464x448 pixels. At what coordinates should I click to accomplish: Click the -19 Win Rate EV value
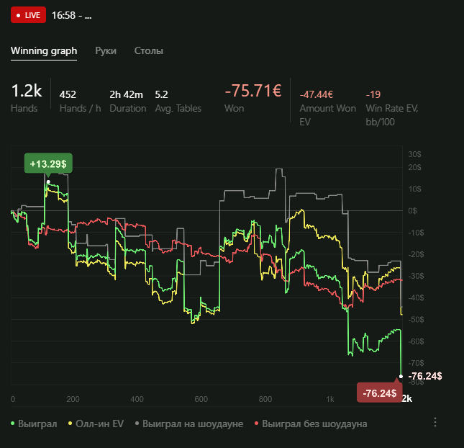[373, 94]
